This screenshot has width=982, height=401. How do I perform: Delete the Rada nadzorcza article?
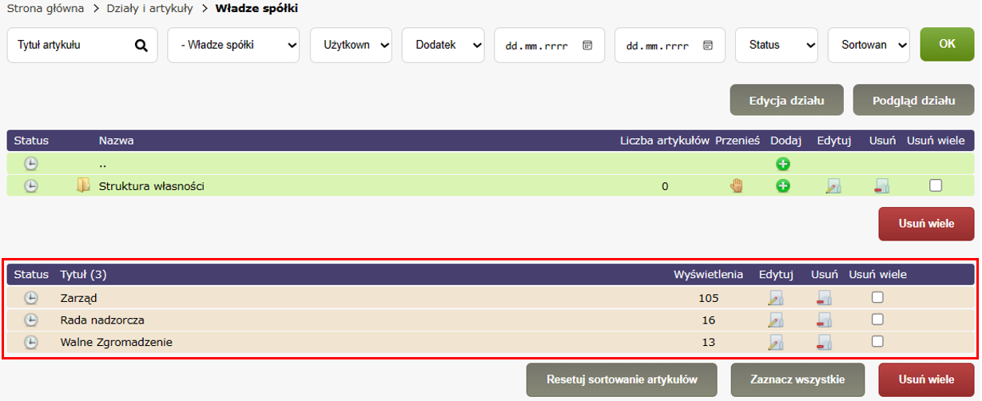pos(824,320)
